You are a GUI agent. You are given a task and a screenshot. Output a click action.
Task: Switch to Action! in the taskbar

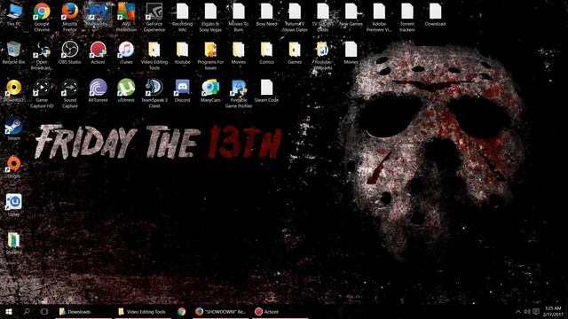pos(280,311)
